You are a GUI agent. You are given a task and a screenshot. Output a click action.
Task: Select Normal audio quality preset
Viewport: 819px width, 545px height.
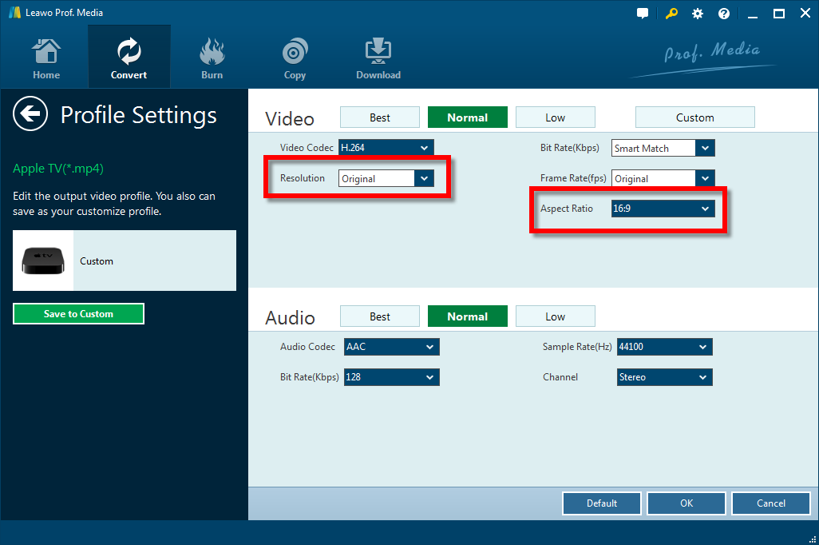click(x=468, y=316)
